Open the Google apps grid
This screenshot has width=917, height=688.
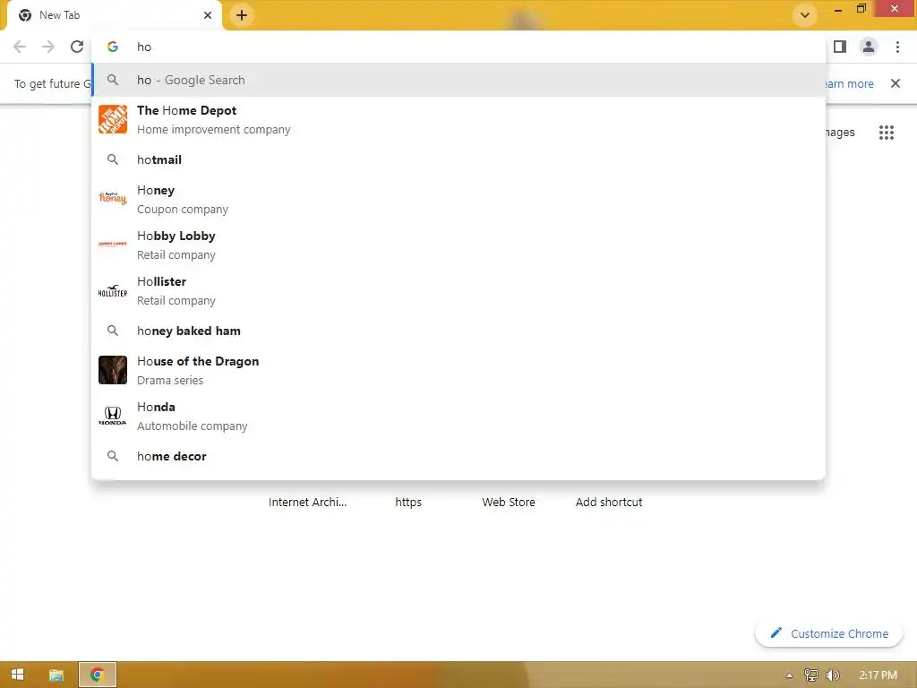886,133
